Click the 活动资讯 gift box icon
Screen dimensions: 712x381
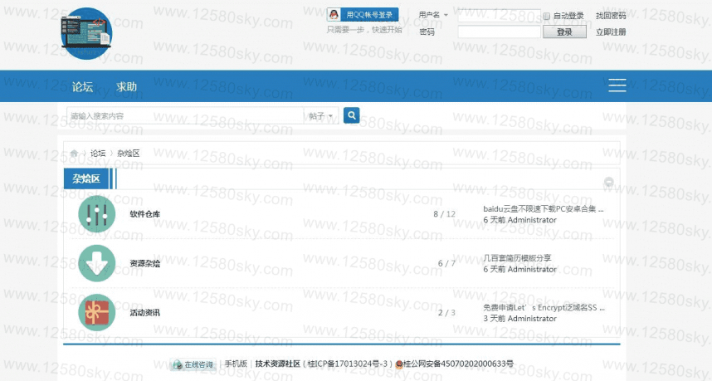tap(97, 312)
